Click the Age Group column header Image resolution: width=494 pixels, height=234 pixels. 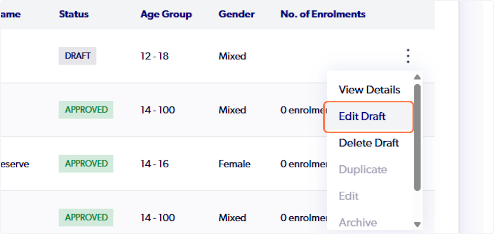(x=166, y=14)
